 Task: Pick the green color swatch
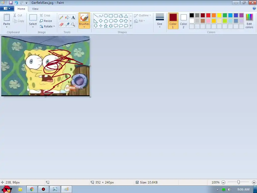[225, 15]
